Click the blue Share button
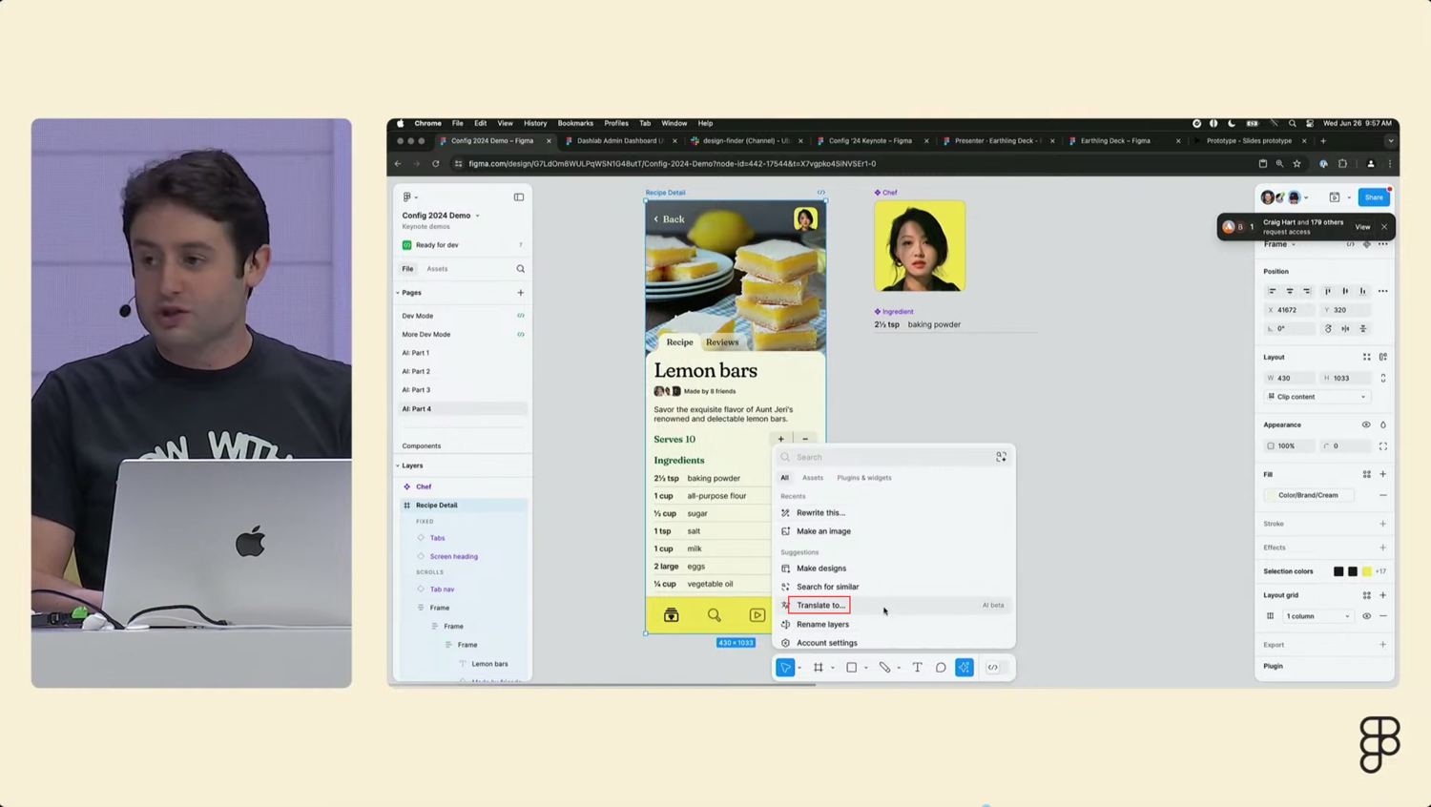 click(1373, 197)
